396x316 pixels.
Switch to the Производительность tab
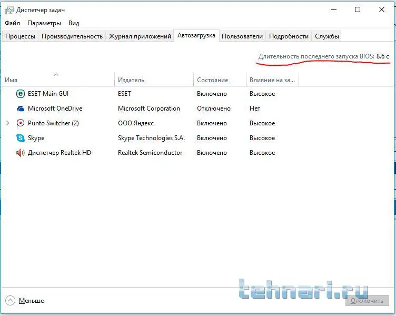coord(72,36)
